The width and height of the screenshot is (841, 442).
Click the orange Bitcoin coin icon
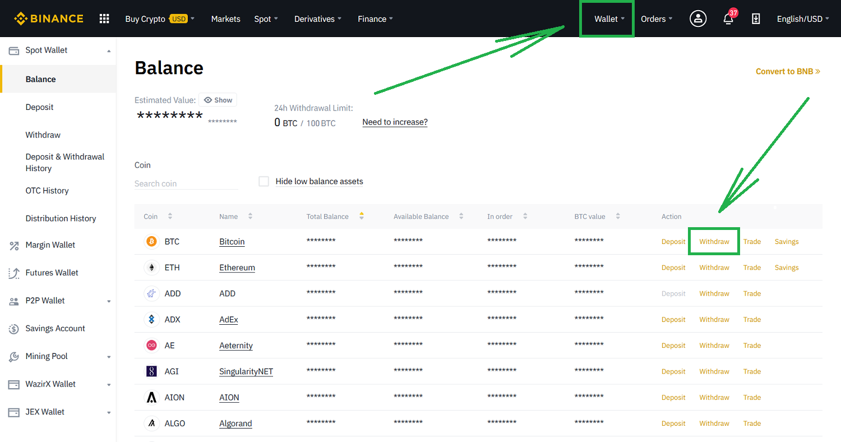pos(151,242)
